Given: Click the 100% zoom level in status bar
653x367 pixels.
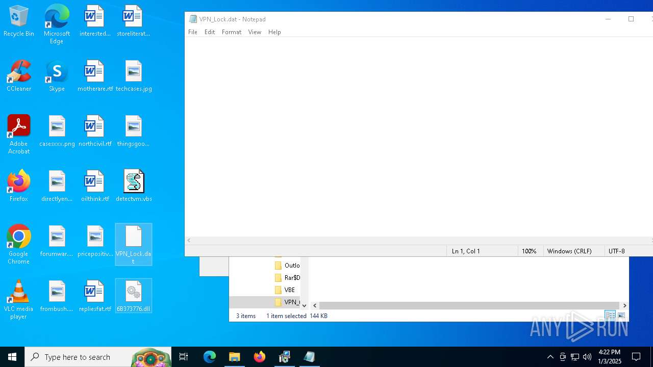Looking at the screenshot, I should pos(529,251).
